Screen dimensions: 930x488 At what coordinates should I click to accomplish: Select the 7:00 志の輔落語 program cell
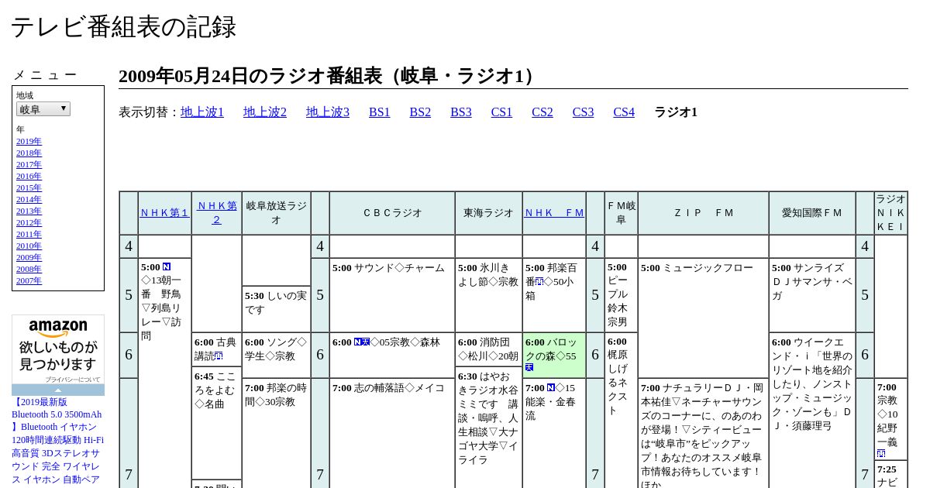tap(392, 434)
